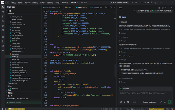This screenshot has height=110, width=175.
Task: Close the TRAE side panel
Action: point(171,8)
